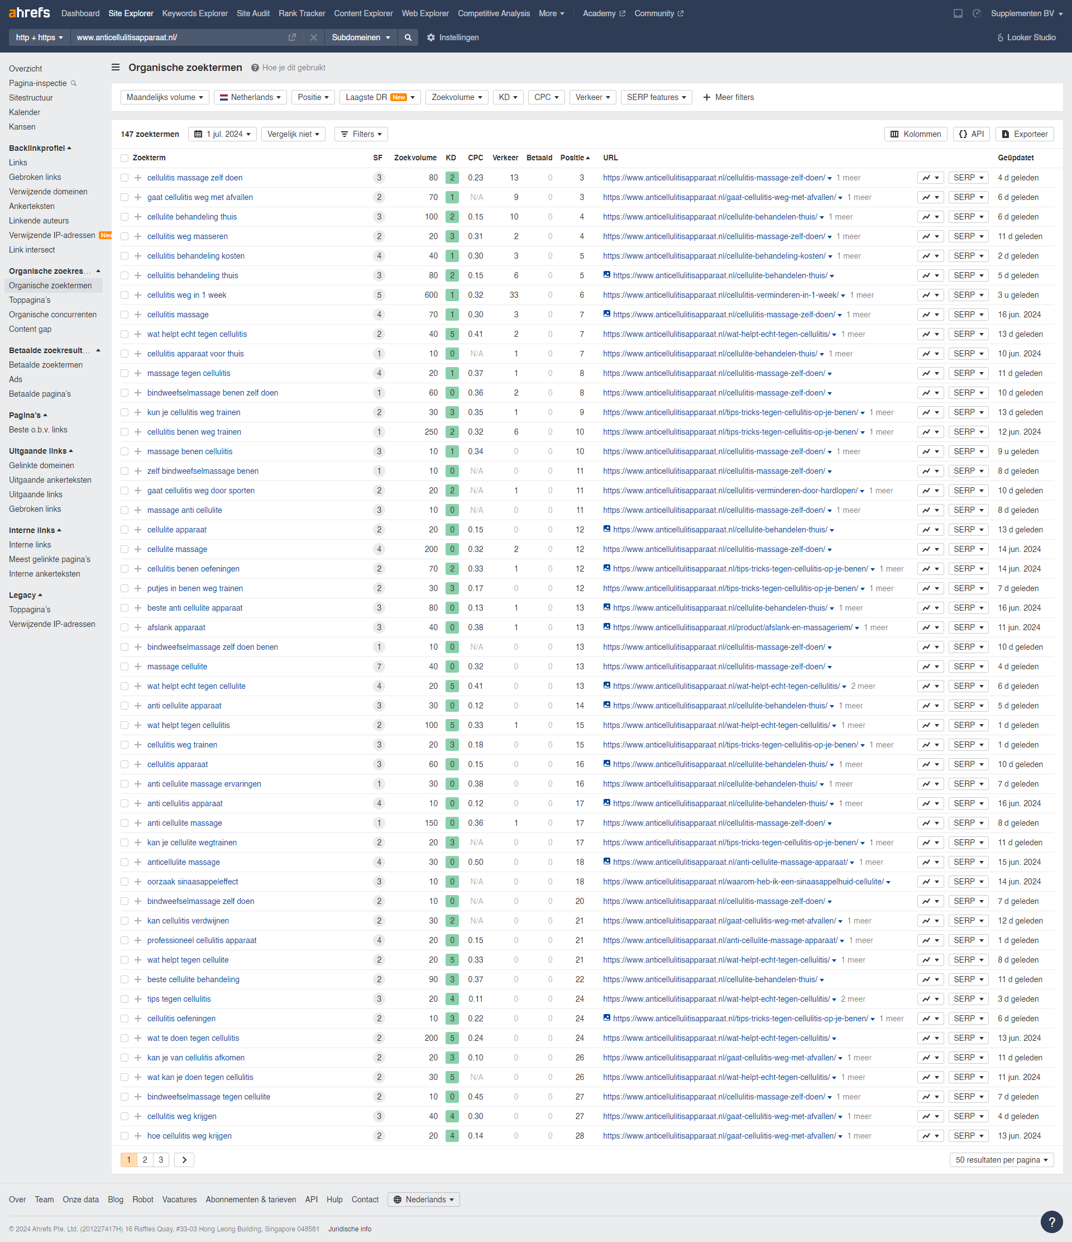Open the 'Laagste DR' filter dropdown
This screenshot has width=1072, height=1242.
(x=380, y=97)
